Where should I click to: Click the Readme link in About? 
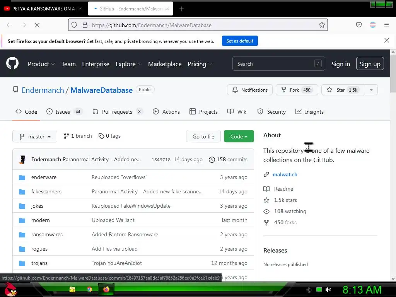[283, 189]
